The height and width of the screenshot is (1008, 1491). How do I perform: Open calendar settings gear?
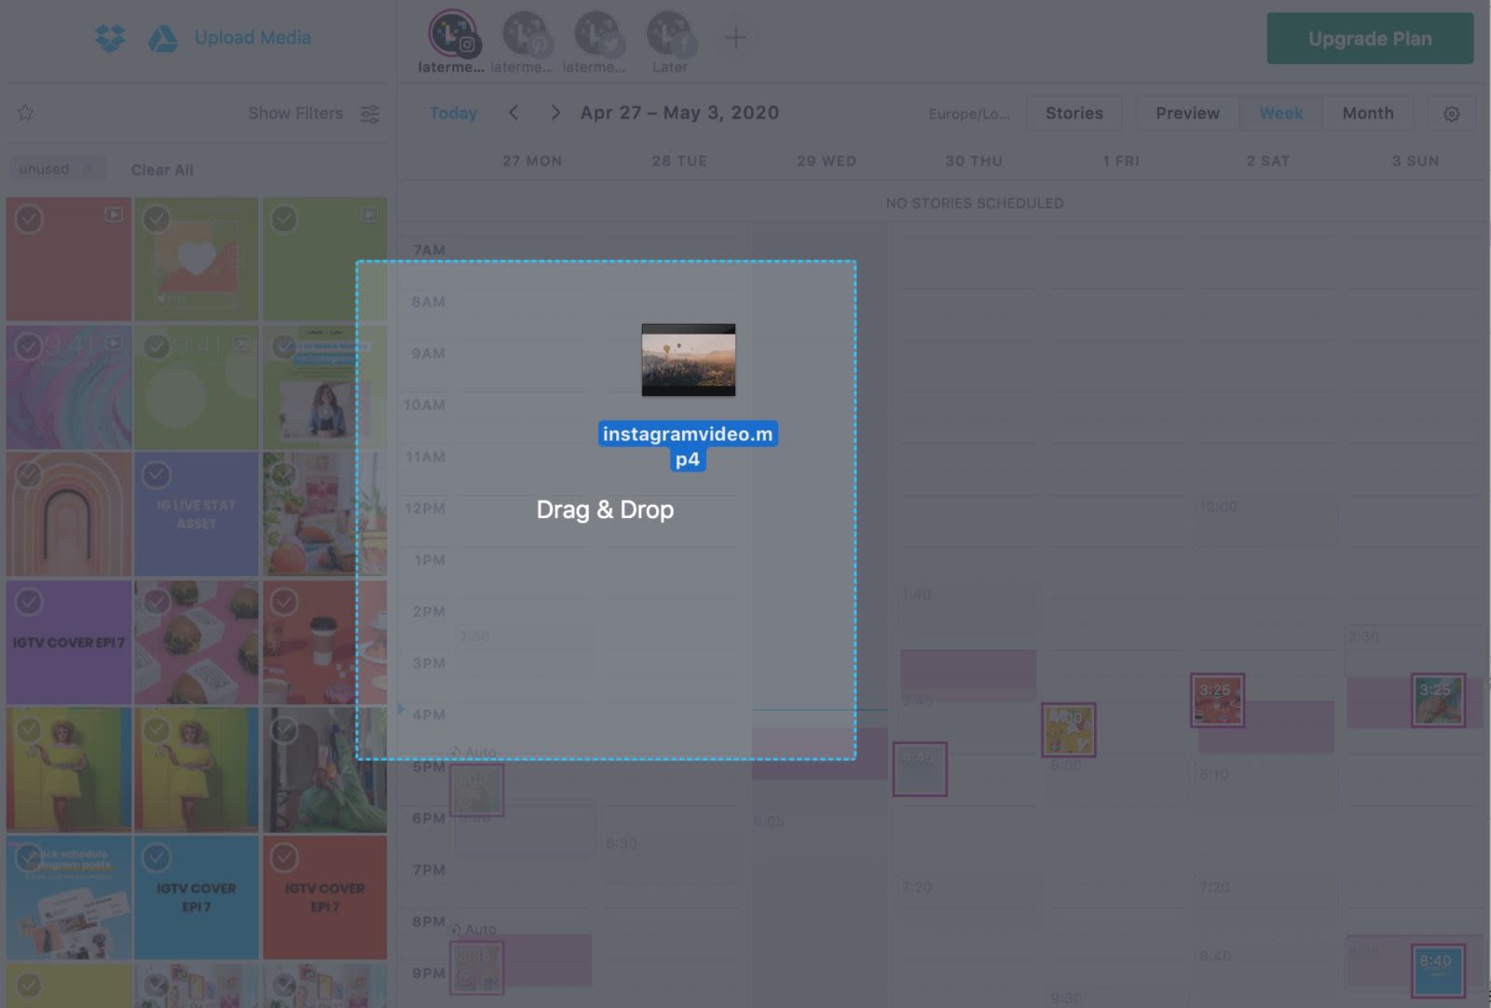[1451, 114]
